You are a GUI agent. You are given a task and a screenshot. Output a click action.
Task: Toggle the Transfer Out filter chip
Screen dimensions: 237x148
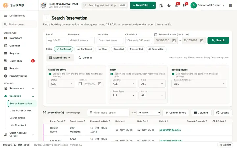pos(136,49)
